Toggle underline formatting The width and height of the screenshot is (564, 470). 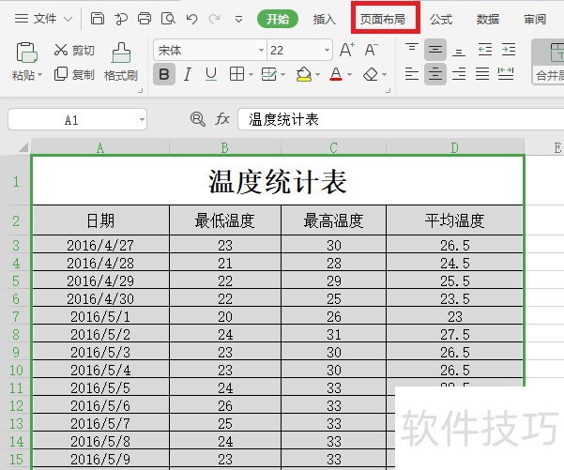[x=211, y=74]
